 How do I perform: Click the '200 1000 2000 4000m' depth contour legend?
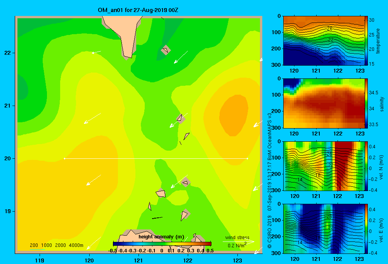pyautogui.click(x=57, y=245)
